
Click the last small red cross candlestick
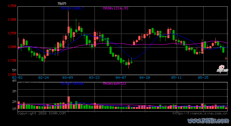[x=226, y=58]
